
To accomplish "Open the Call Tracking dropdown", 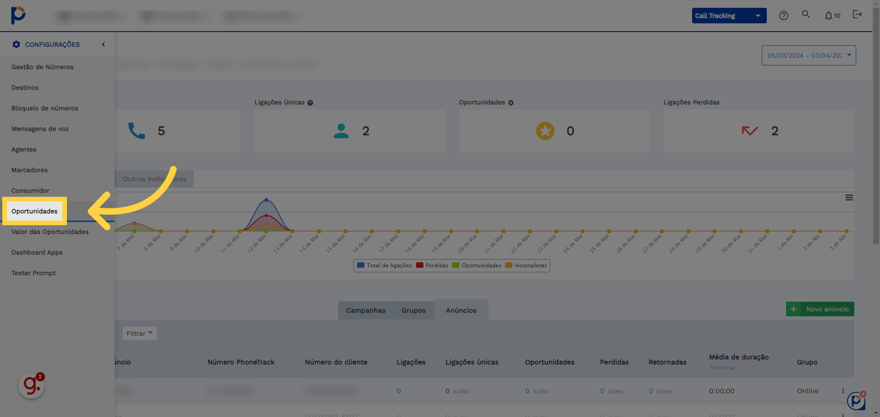I will click(729, 16).
